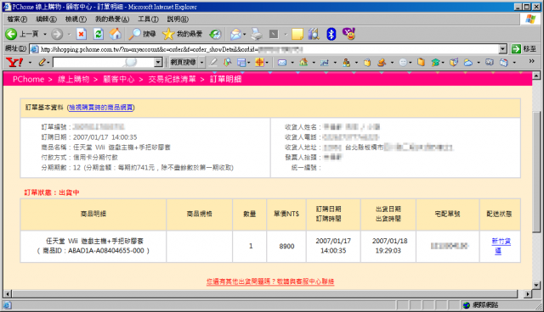Click the yellow note icon
The height and width of the screenshot is (312, 544).
click(297, 34)
